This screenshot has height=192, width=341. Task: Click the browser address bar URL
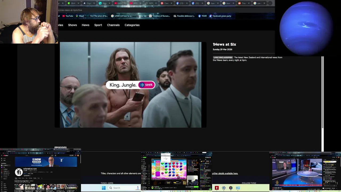(70, 10)
